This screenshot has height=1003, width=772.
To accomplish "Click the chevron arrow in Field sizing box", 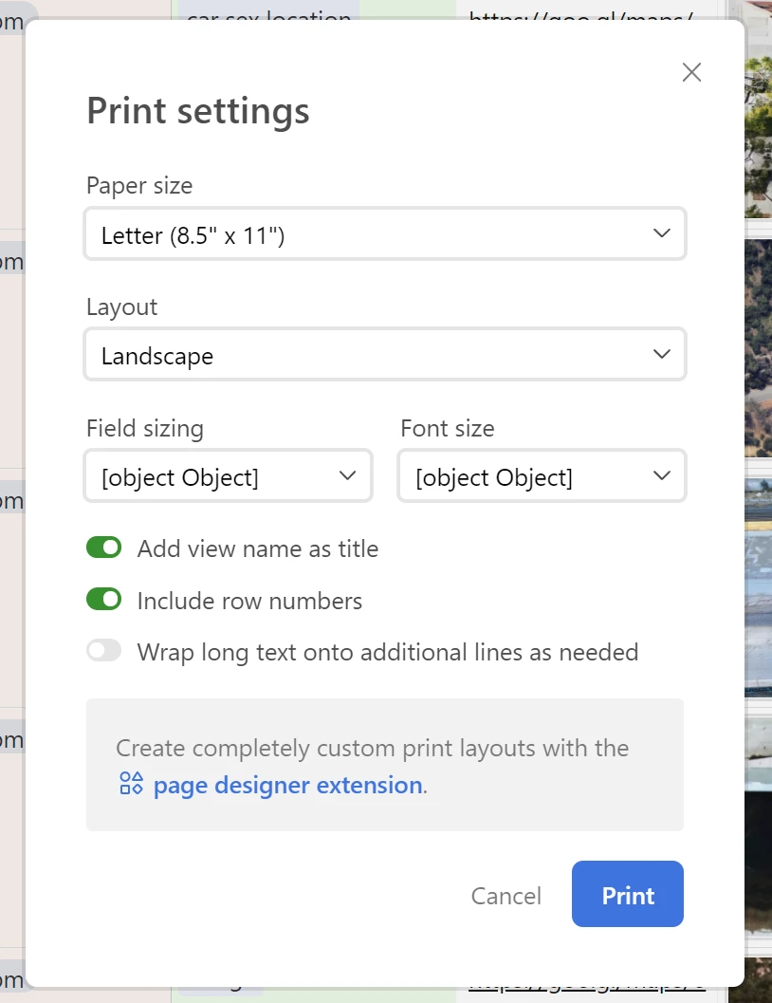I will click(348, 475).
